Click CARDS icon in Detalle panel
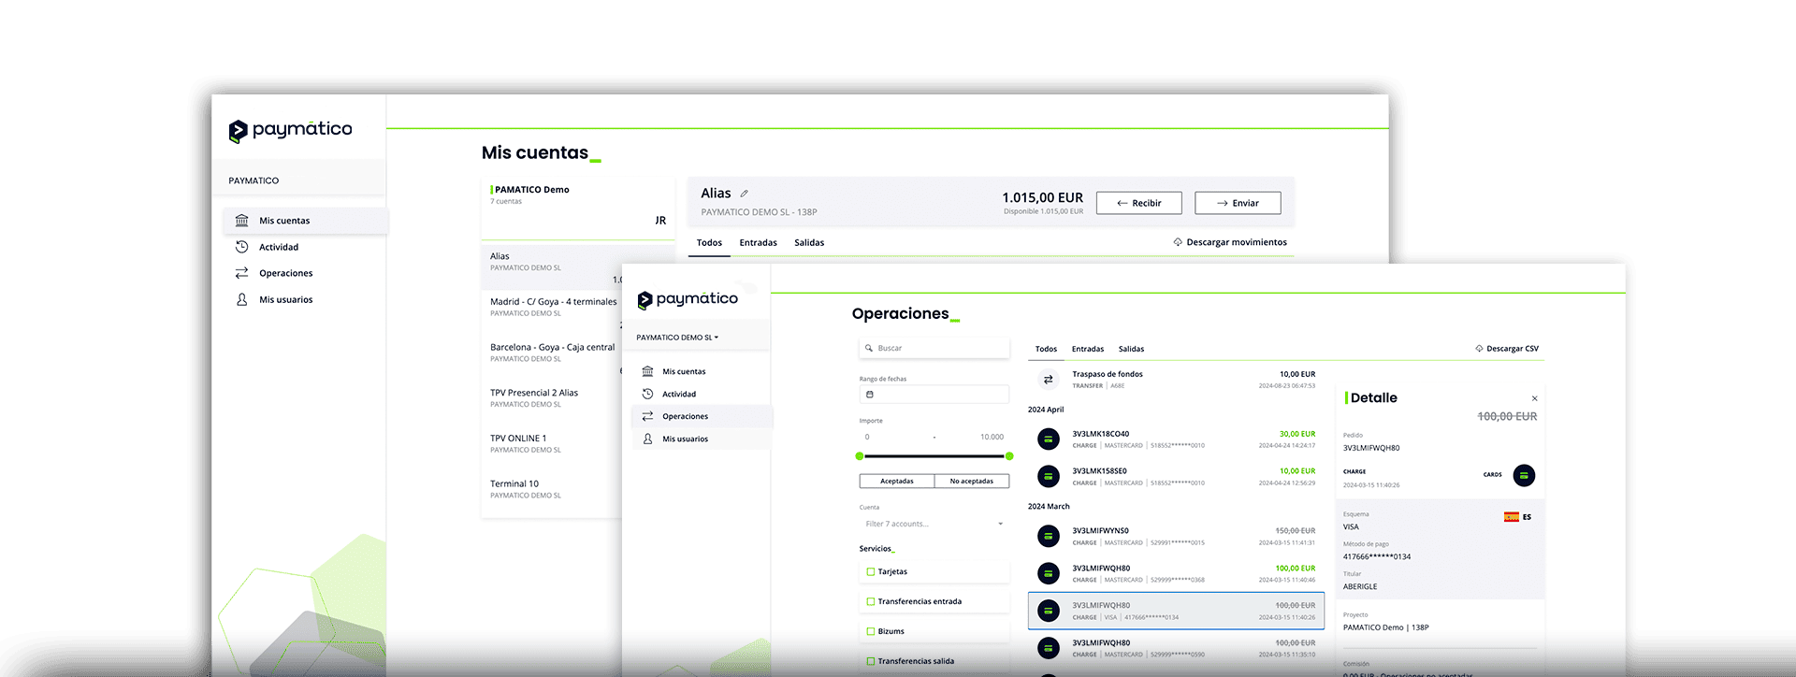 point(1524,475)
